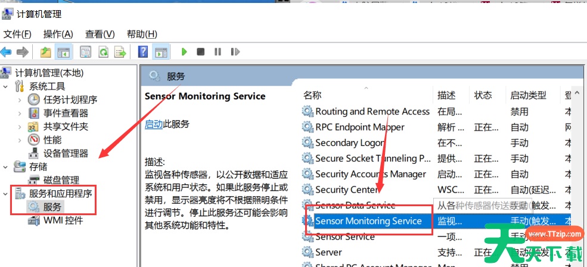Open the 查看(V) menu

coord(100,34)
